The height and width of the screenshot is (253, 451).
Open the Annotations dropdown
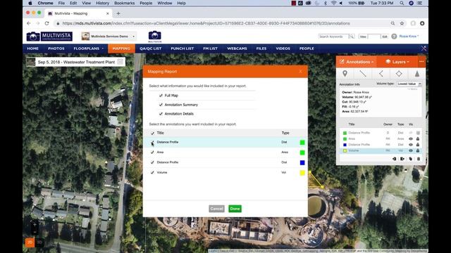[x=357, y=62]
